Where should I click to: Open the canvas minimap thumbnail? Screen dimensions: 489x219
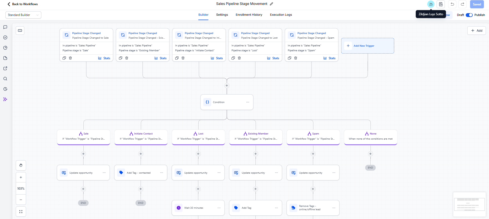click(x=469, y=204)
